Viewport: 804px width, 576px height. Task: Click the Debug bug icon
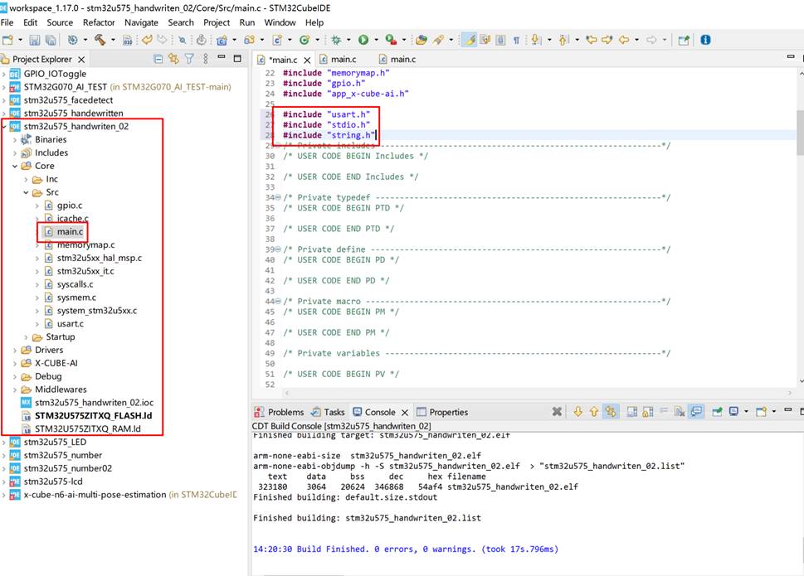[336, 40]
